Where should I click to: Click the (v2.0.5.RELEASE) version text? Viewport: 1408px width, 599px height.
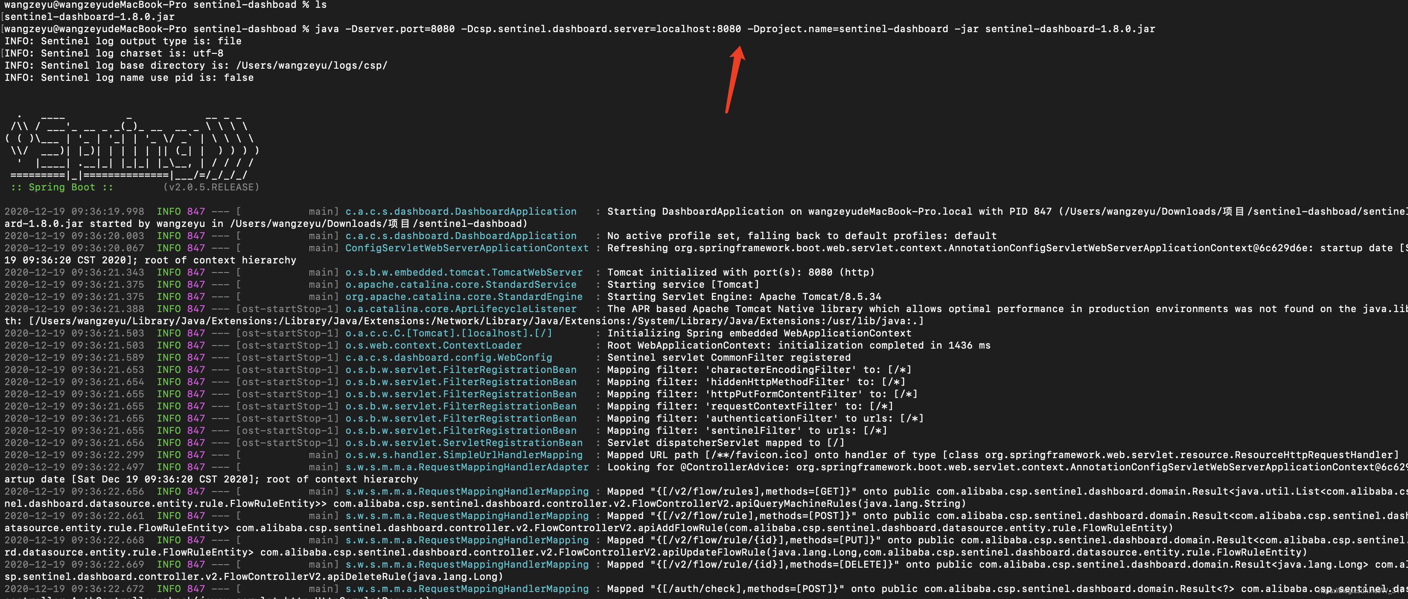tap(211, 187)
